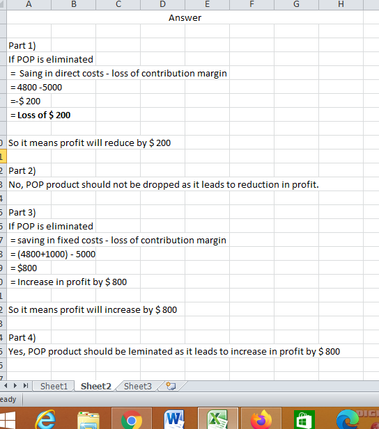This screenshot has height=429, width=379.
Task: Select column B header
Action: coord(73,4)
